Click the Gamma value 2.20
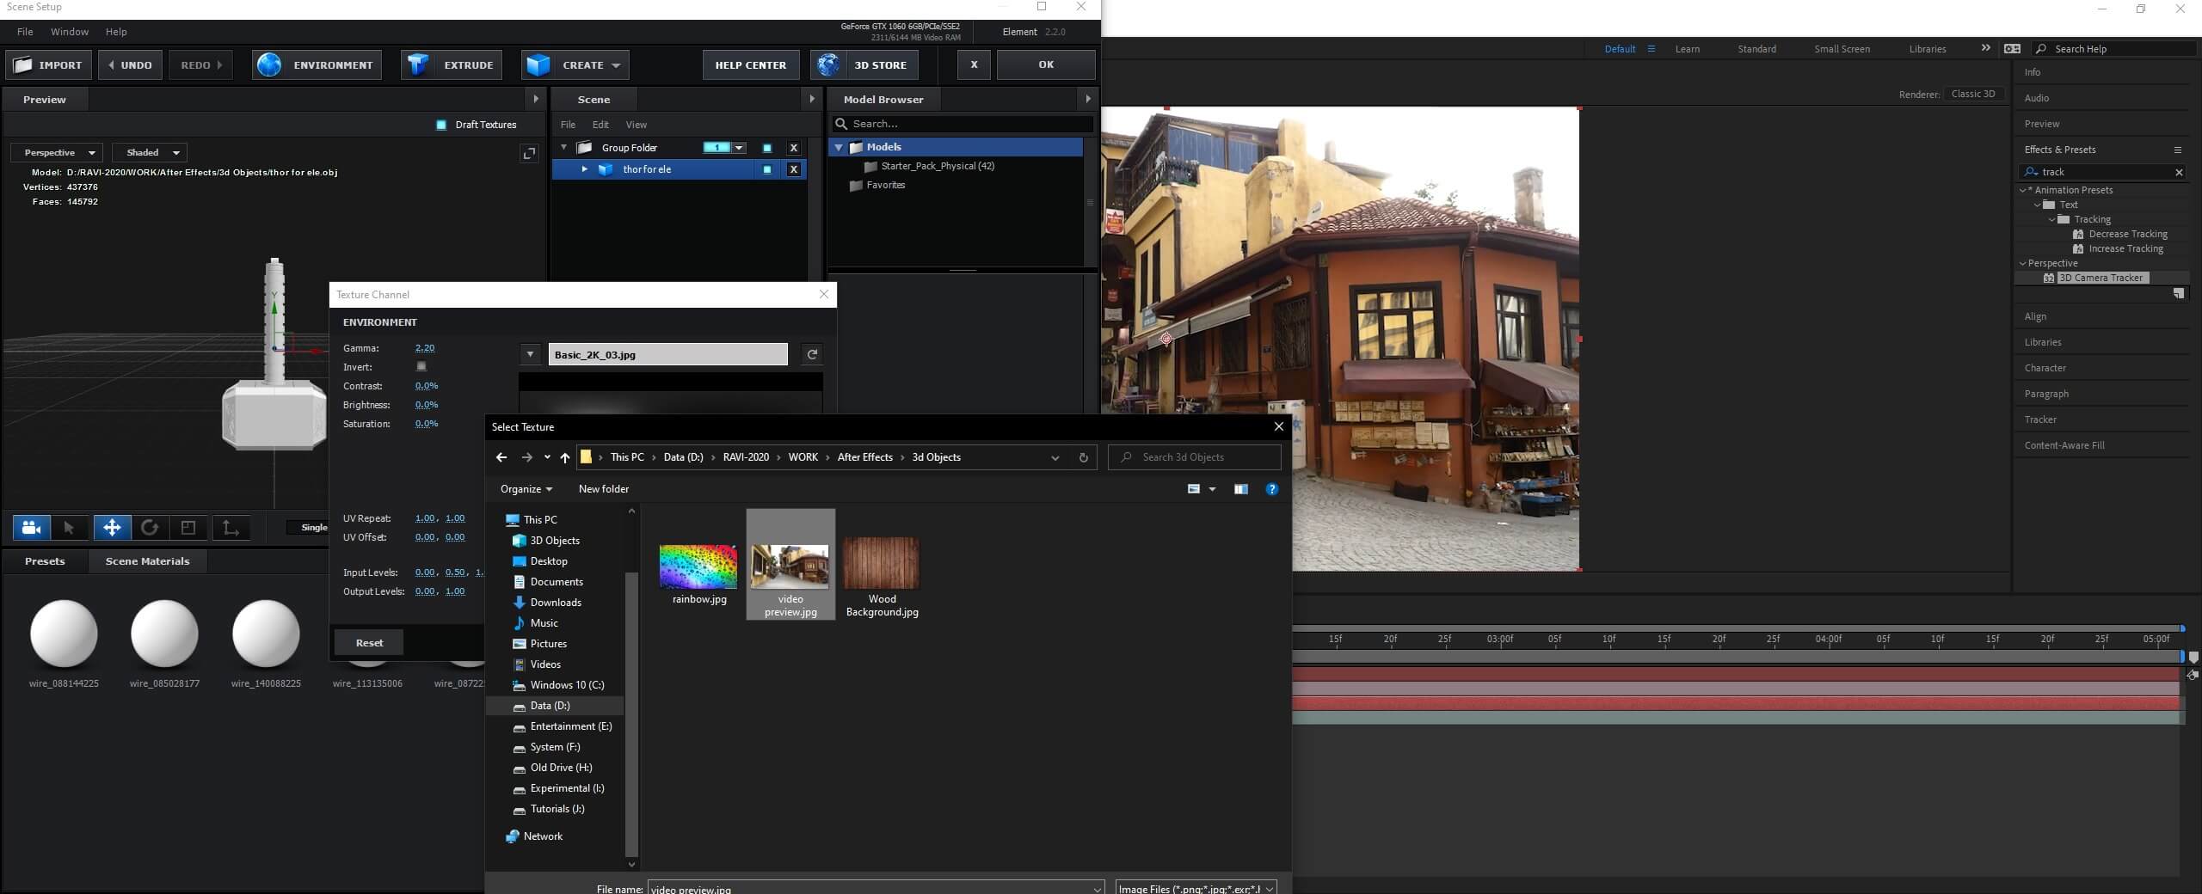 tap(424, 348)
